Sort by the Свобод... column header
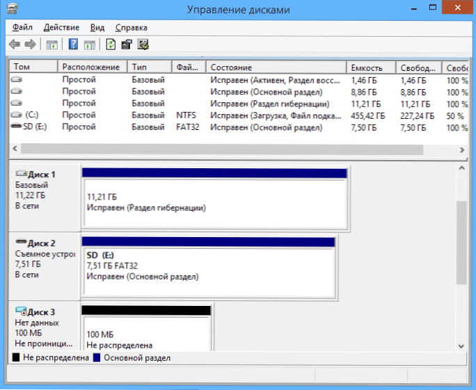 pyautogui.click(x=419, y=67)
